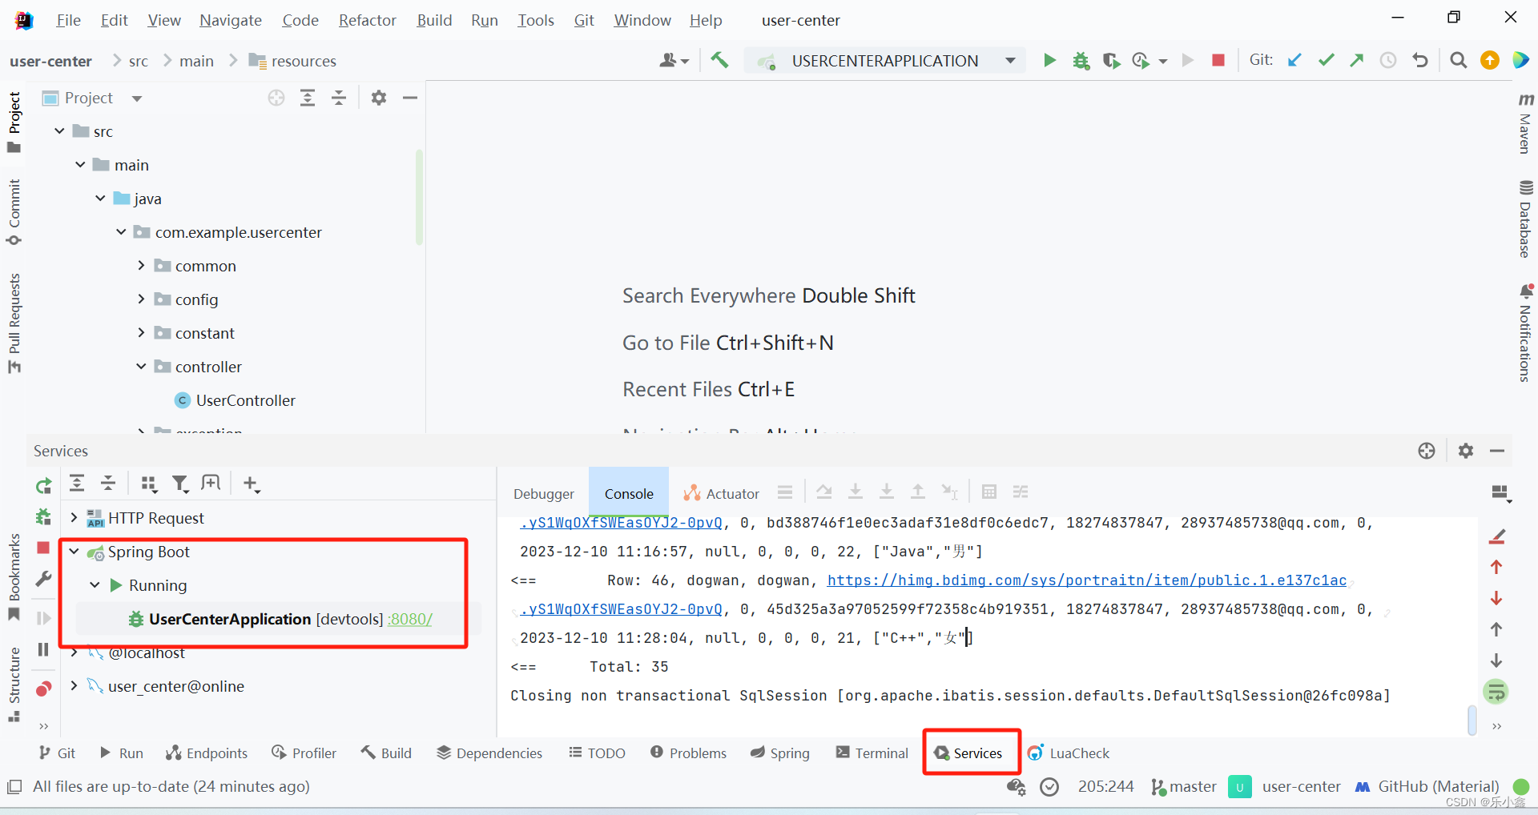Collapse the java folder
The width and height of the screenshot is (1538, 815).
100,198
